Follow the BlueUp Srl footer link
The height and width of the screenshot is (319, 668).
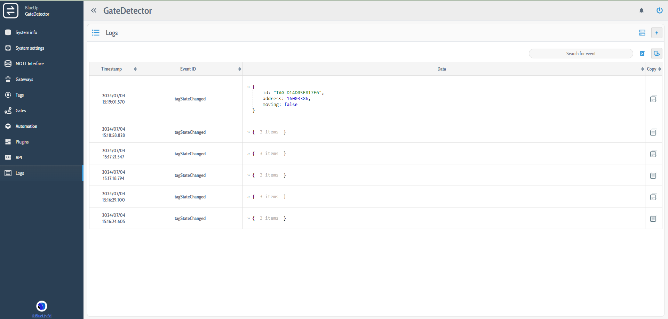tap(42, 316)
